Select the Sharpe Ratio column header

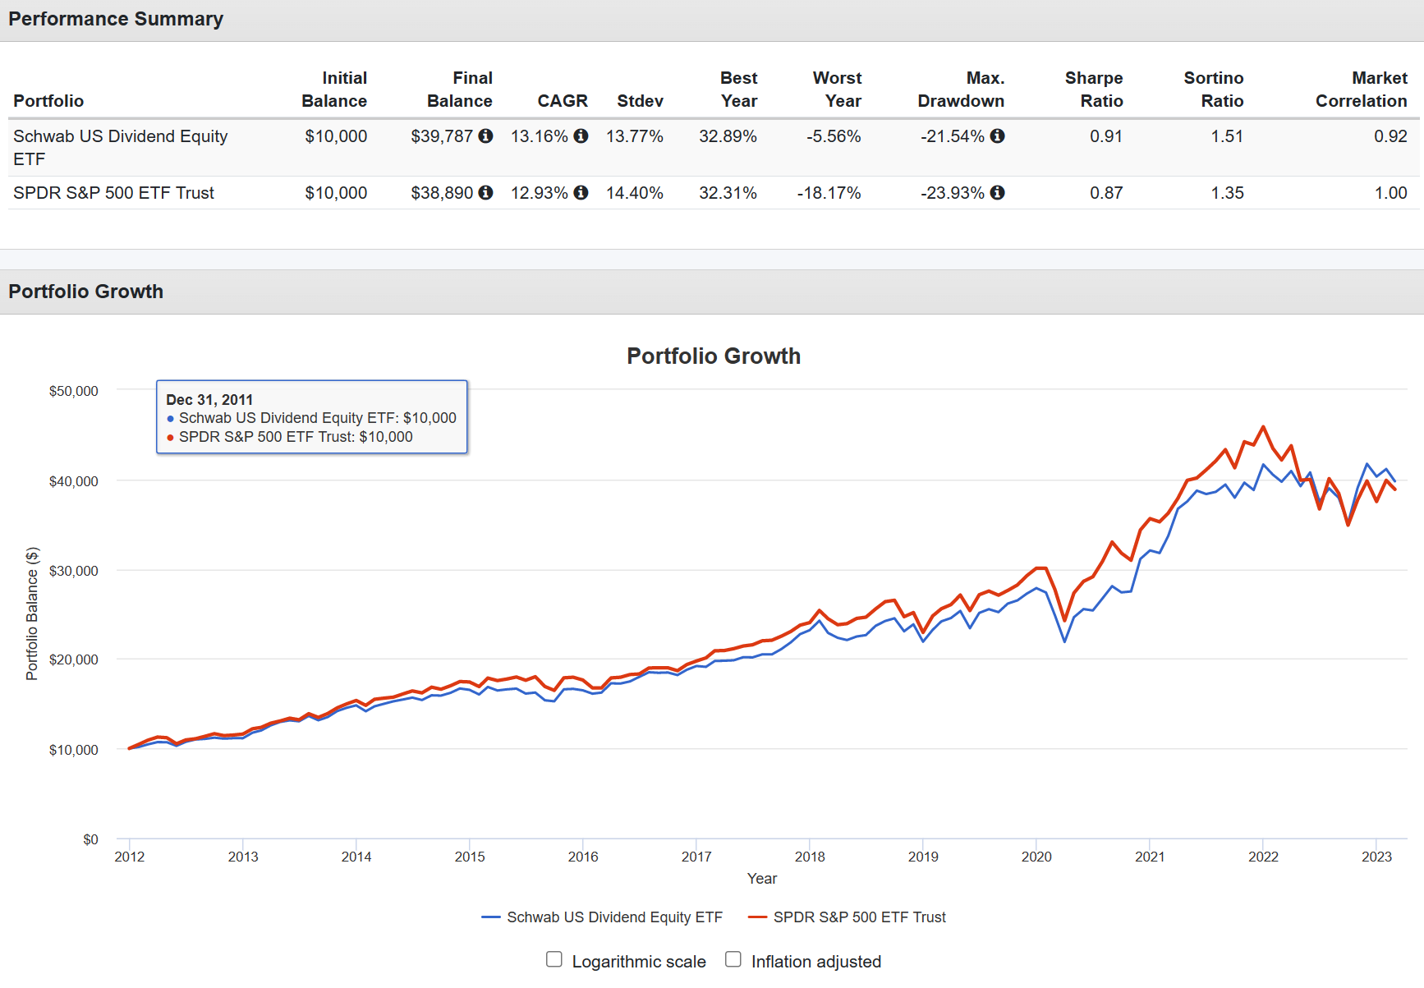point(1094,89)
